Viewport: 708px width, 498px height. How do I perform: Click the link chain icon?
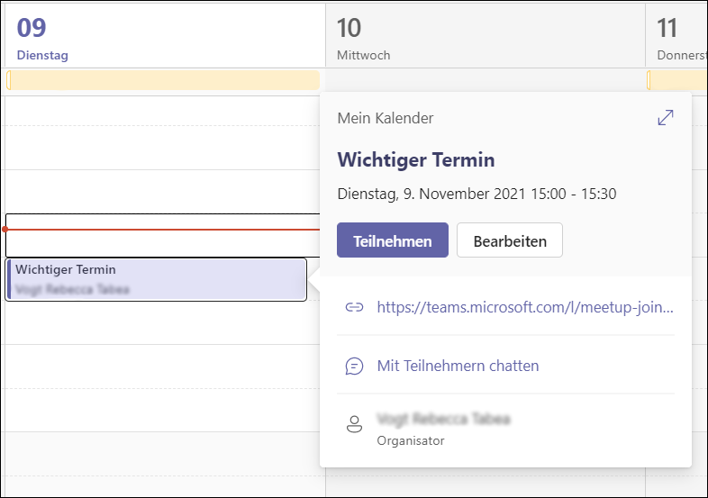(354, 307)
